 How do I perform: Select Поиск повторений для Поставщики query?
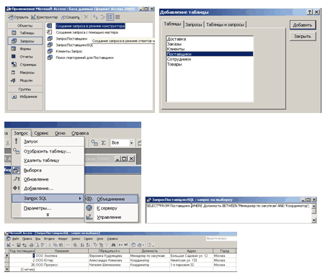pyautogui.click(x=84, y=58)
